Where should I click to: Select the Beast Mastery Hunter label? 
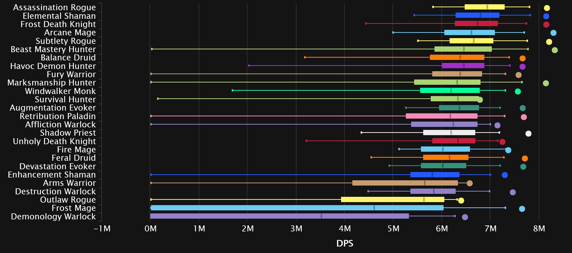click(x=53, y=49)
